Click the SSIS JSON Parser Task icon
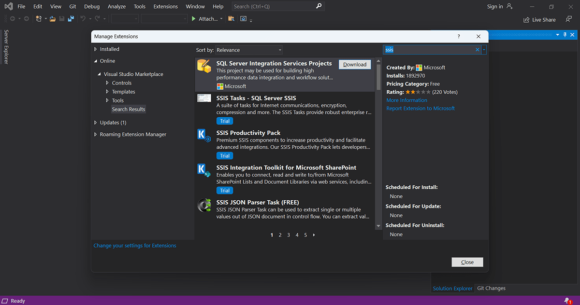This screenshot has width=580, height=305. [204, 205]
